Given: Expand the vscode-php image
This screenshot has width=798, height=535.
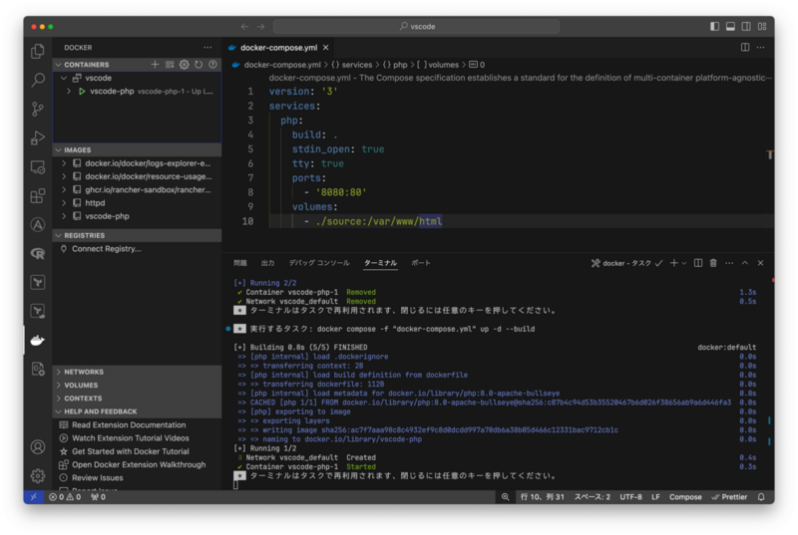Looking at the screenshot, I should click(x=64, y=216).
